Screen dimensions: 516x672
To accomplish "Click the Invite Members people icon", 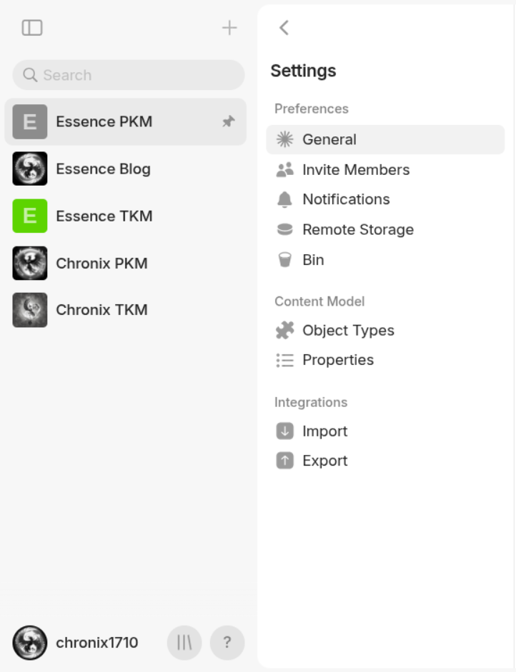I will tap(284, 169).
